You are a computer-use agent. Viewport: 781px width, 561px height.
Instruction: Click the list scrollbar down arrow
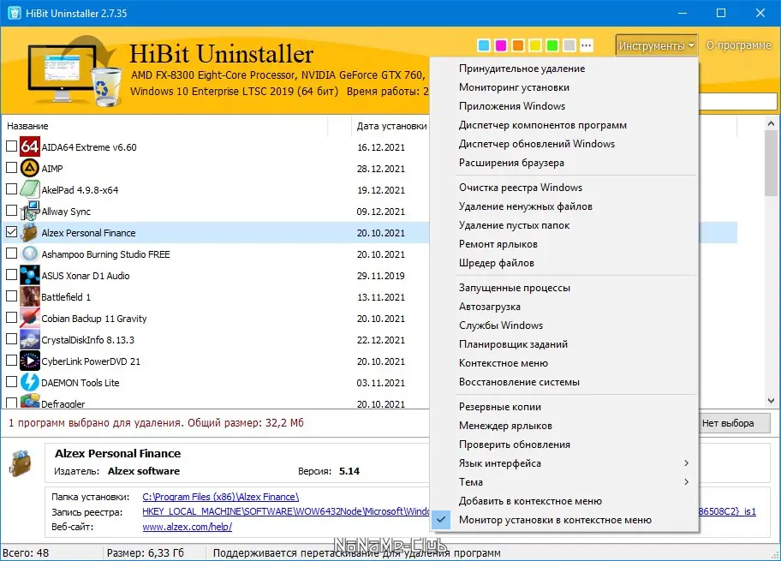pyautogui.click(x=771, y=401)
